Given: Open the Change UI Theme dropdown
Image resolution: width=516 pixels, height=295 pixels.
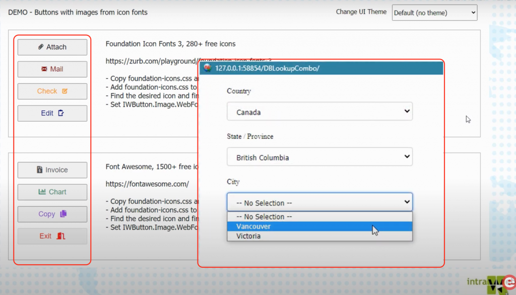Looking at the screenshot, I should (x=434, y=13).
